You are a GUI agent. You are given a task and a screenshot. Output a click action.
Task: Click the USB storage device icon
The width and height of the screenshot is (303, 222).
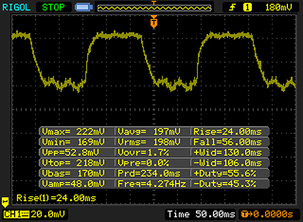(x=84, y=8)
